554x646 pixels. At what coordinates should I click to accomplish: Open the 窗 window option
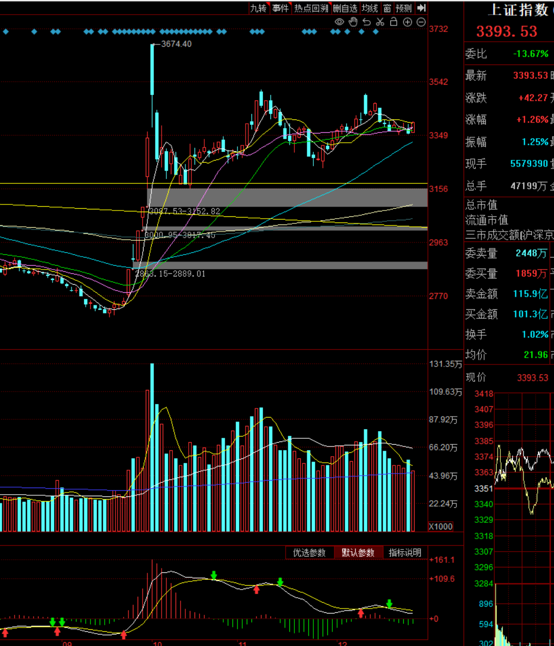(387, 8)
